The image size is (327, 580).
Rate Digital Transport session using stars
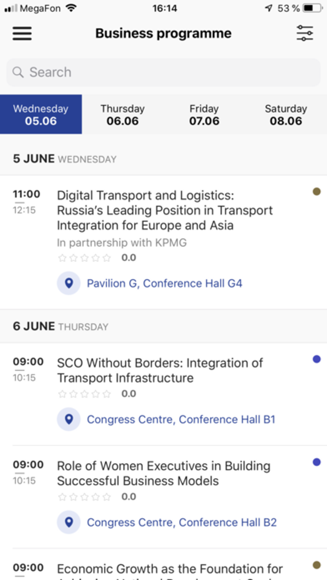point(85,258)
